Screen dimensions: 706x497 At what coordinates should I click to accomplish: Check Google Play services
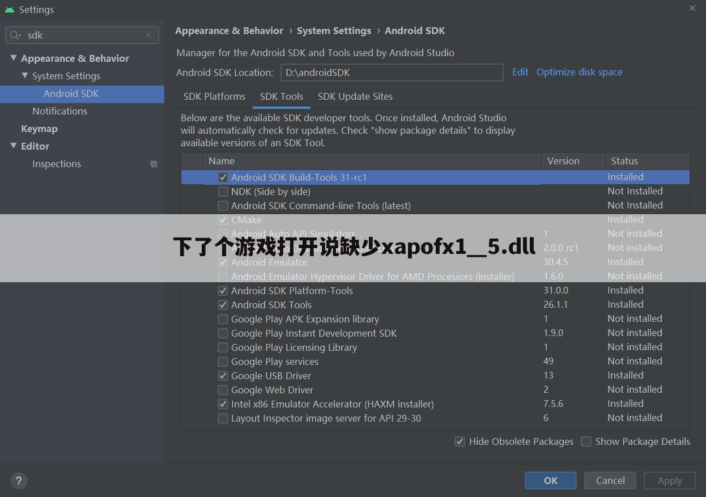(223, 362)
